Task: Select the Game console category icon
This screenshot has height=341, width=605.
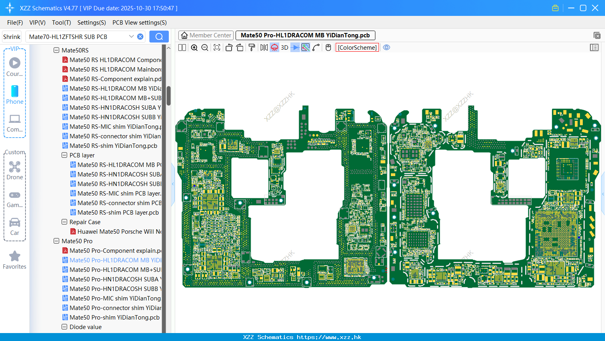Action: 15,199
